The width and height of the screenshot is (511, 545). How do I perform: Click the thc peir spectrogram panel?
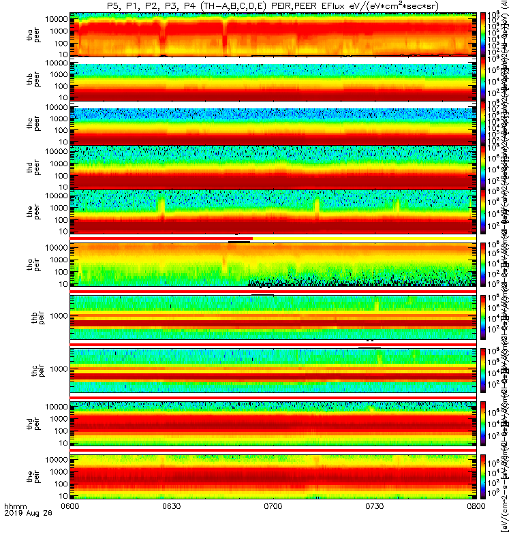tap(273, 371)
